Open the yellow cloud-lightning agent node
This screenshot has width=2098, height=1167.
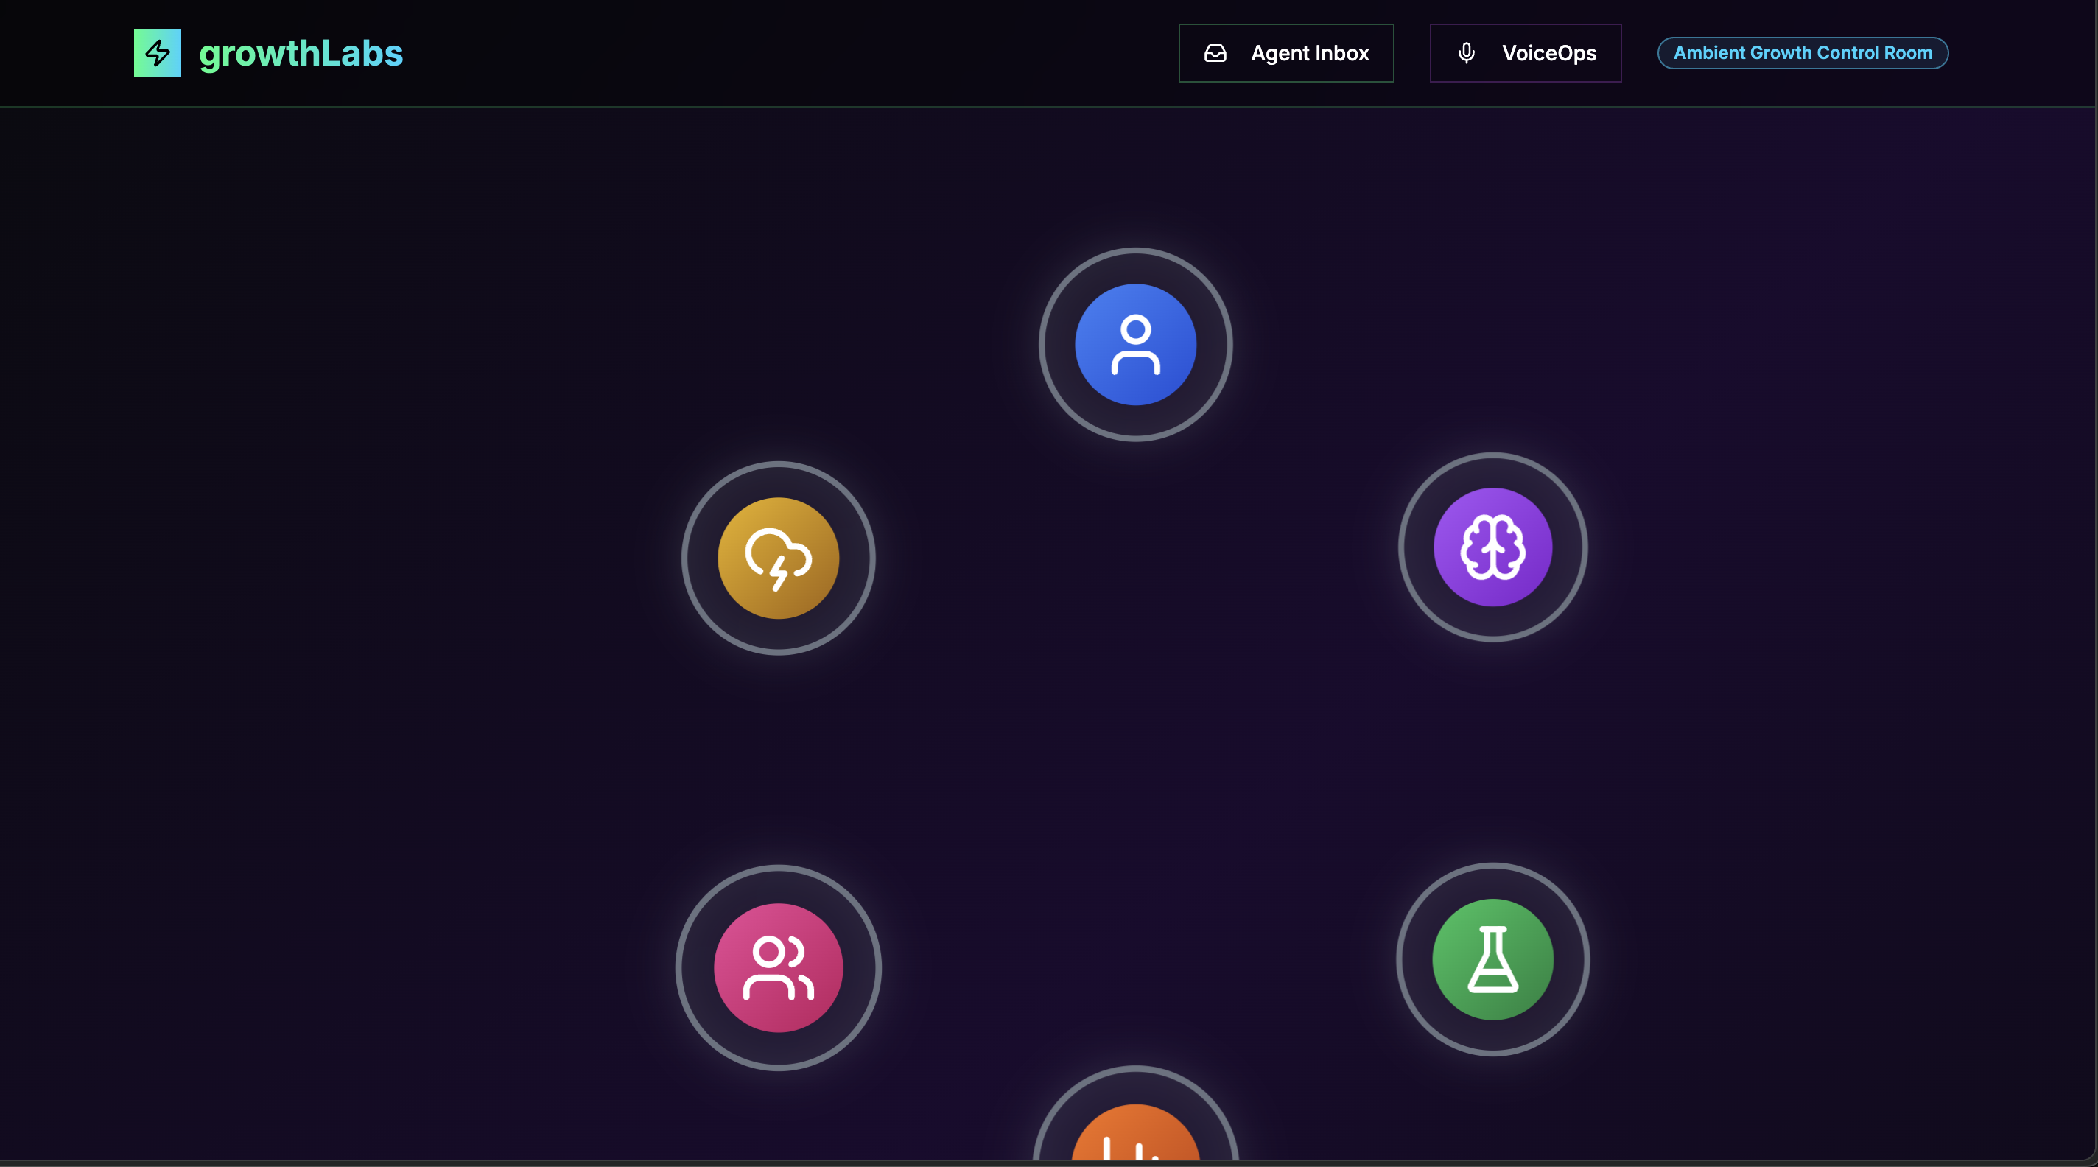[778, 558]
